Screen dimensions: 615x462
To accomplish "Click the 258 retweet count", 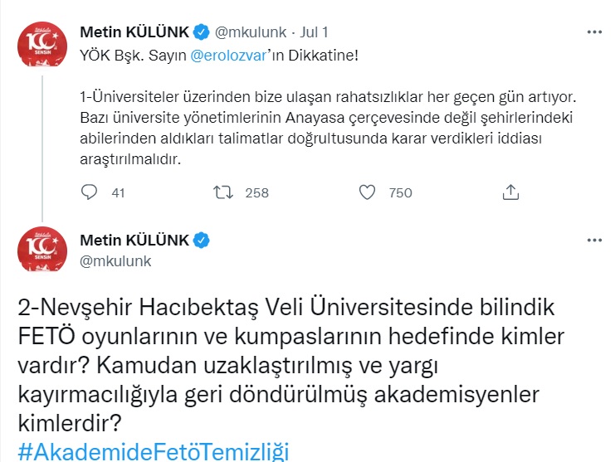I will pos(257,192).
